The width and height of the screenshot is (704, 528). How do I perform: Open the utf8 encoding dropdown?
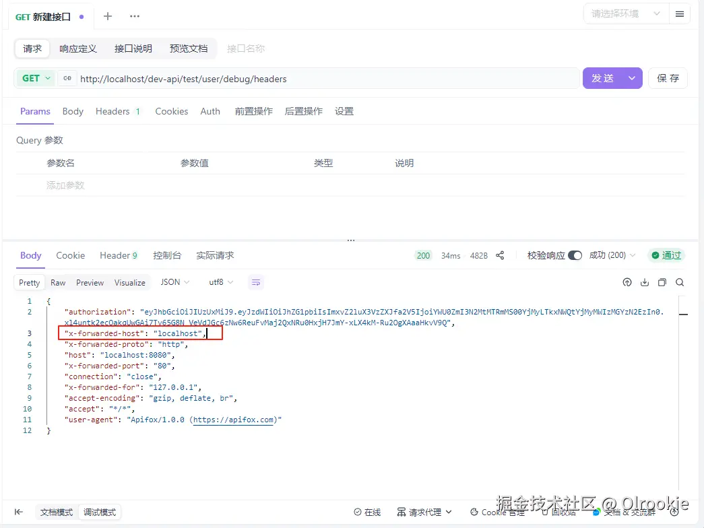221,282
